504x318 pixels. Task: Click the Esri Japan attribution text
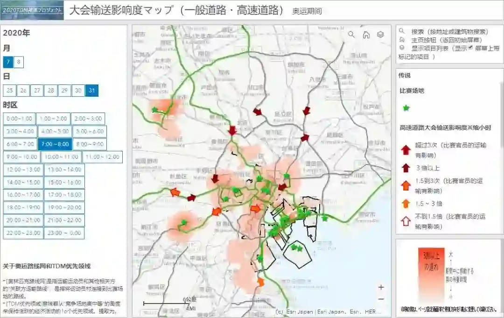point(329,311)
